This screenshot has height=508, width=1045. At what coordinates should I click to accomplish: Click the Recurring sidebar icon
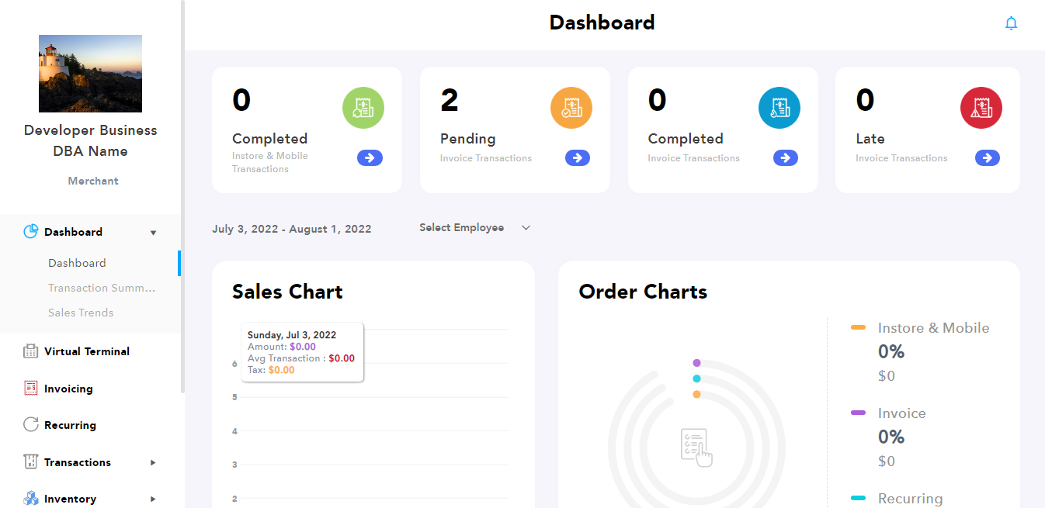click(31, 425)
